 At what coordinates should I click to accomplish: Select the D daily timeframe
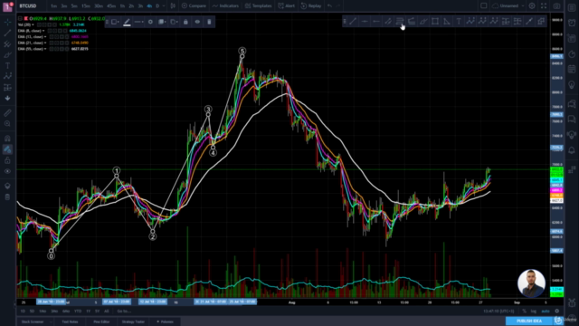pos(157,6)
